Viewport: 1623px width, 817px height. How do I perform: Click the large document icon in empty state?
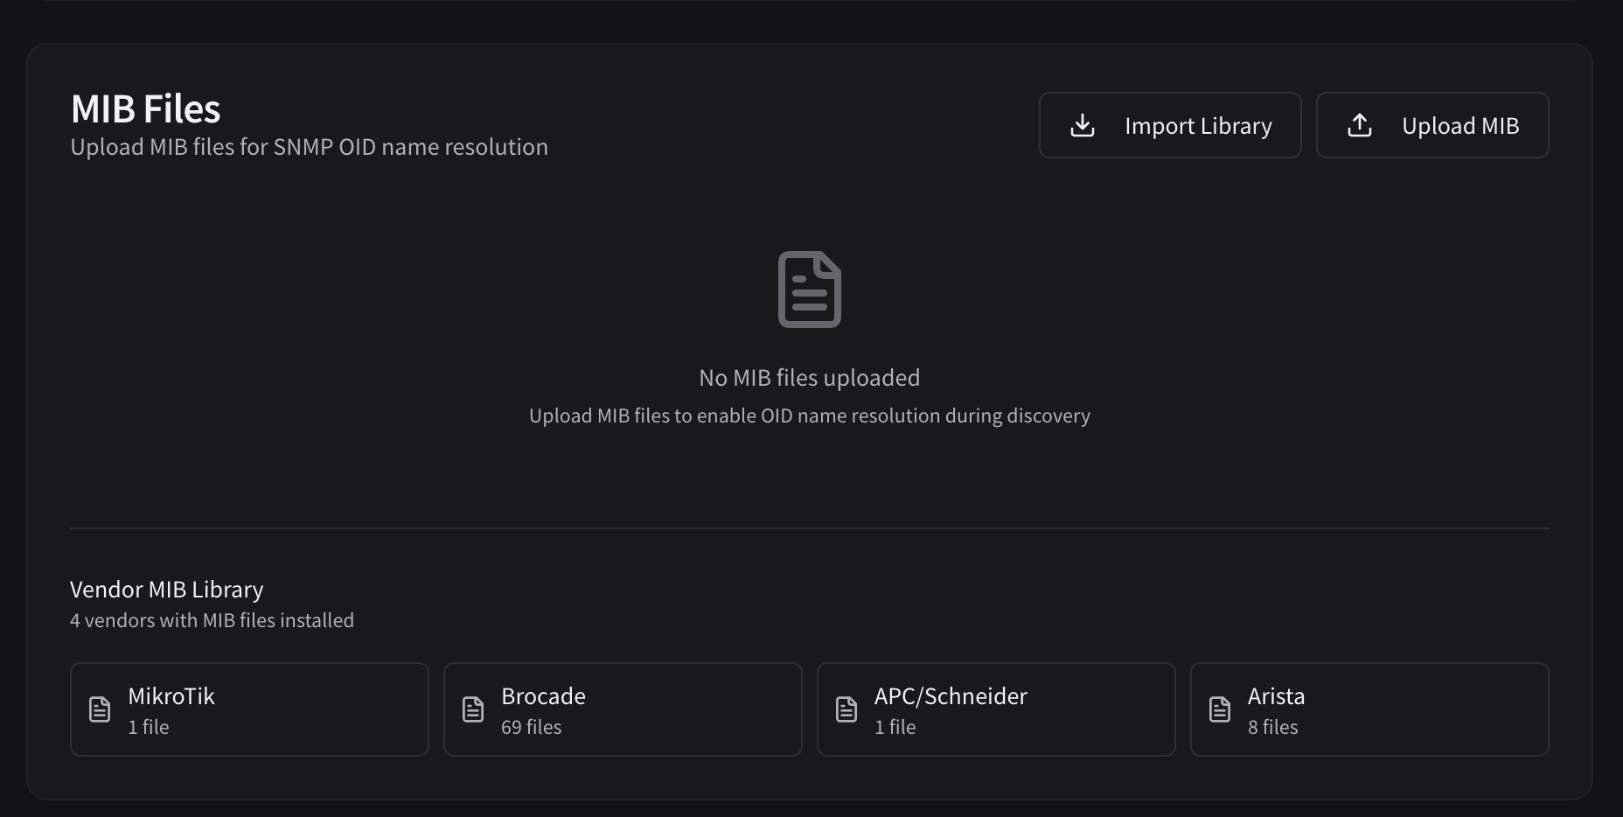(810, 290)
